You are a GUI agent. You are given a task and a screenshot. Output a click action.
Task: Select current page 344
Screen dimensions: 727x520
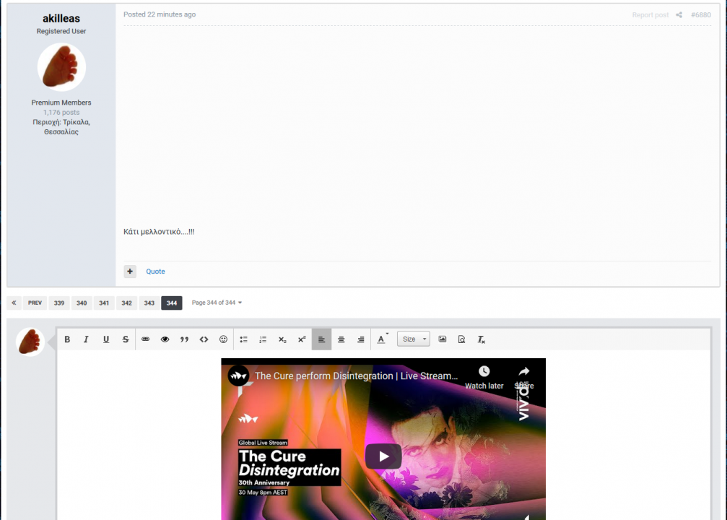point(172,303)
